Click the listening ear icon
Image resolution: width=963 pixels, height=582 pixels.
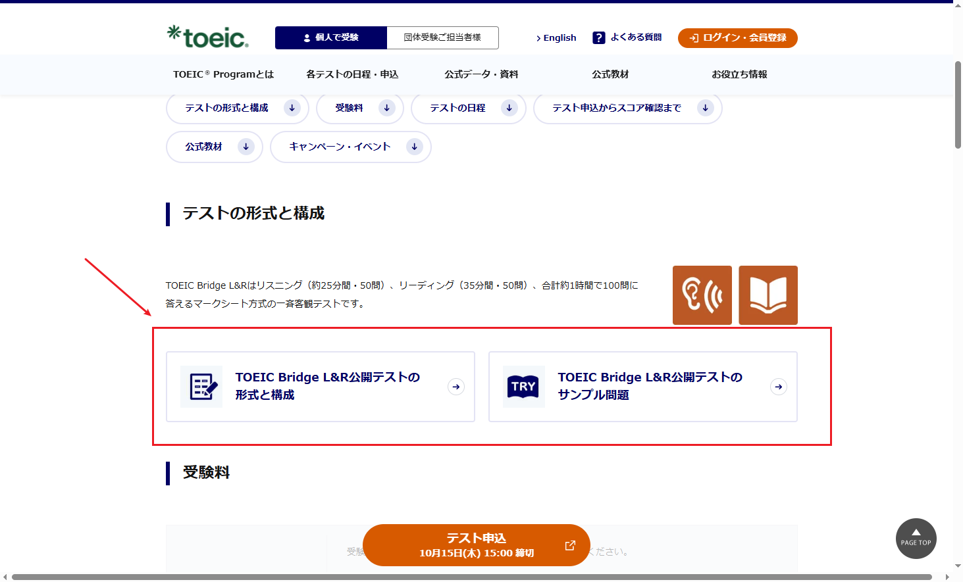702,295
